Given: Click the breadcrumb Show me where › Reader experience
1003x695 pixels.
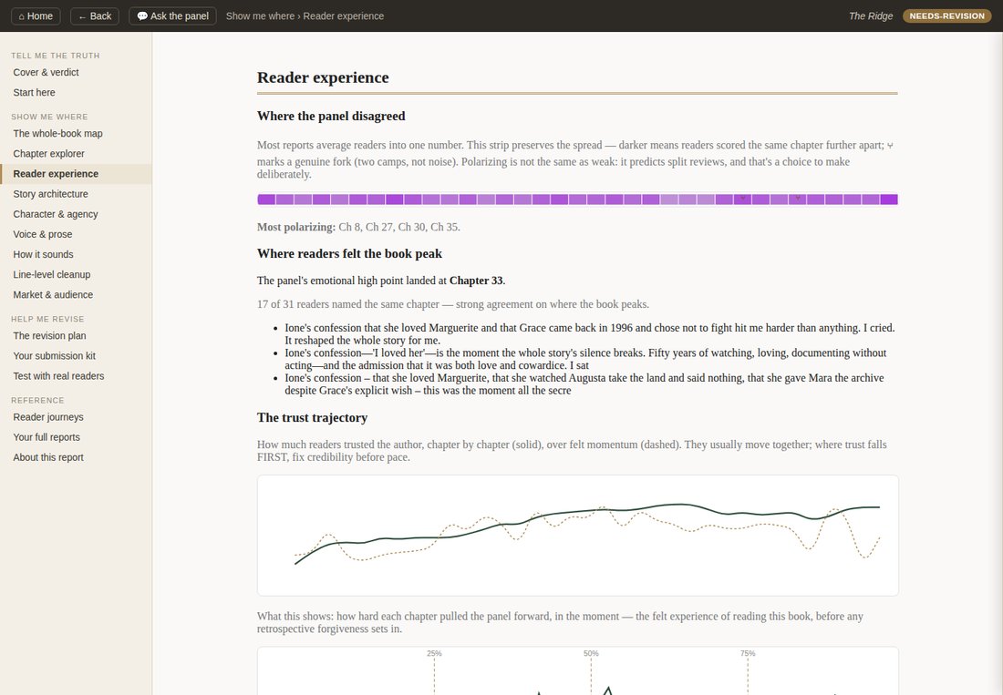Looking at the screenshot, I should click(x=305, y=16).
